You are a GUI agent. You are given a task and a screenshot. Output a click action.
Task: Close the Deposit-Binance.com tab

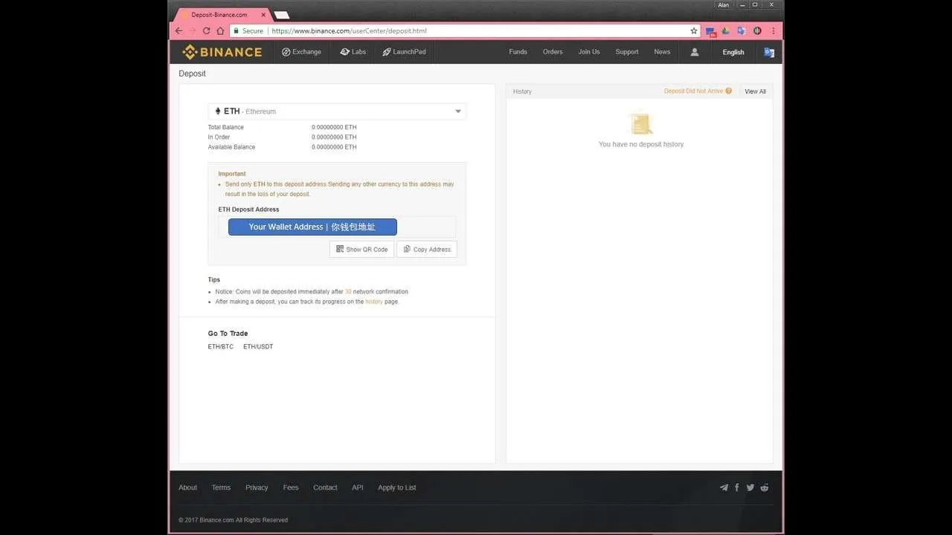pos(263,15)
